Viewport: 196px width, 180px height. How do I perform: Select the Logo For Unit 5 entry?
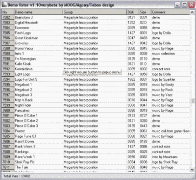tap(26, 79)
